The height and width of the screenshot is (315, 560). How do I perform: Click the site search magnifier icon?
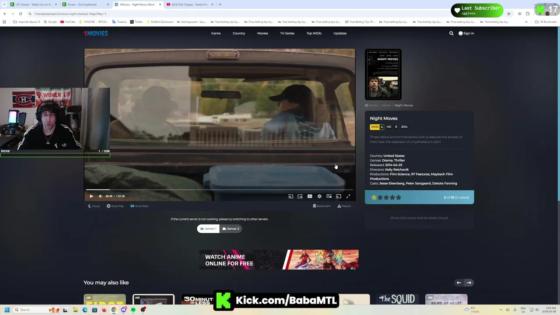pos(451,33)
